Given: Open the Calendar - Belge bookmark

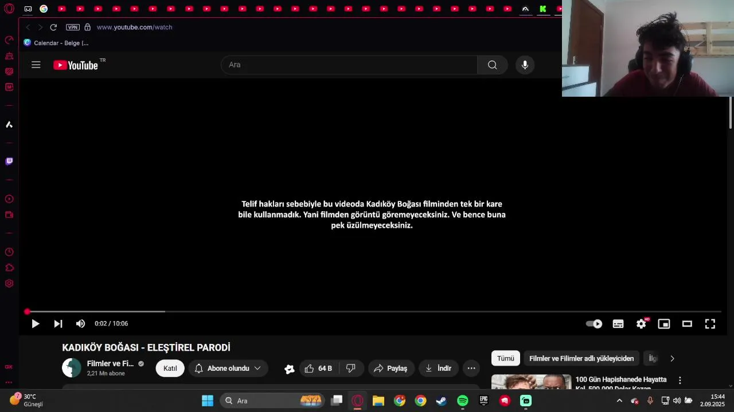Looking at the screenshot, I should (x=56, y=43).
